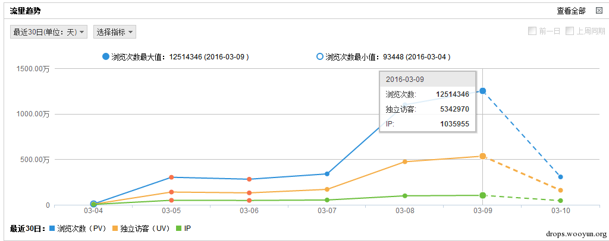
Task: Click the 流量趋势 panel title
Action: tap(25, 11)
